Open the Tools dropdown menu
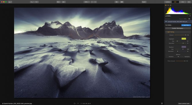Screen dimensions: 192x105 point(144,2)
